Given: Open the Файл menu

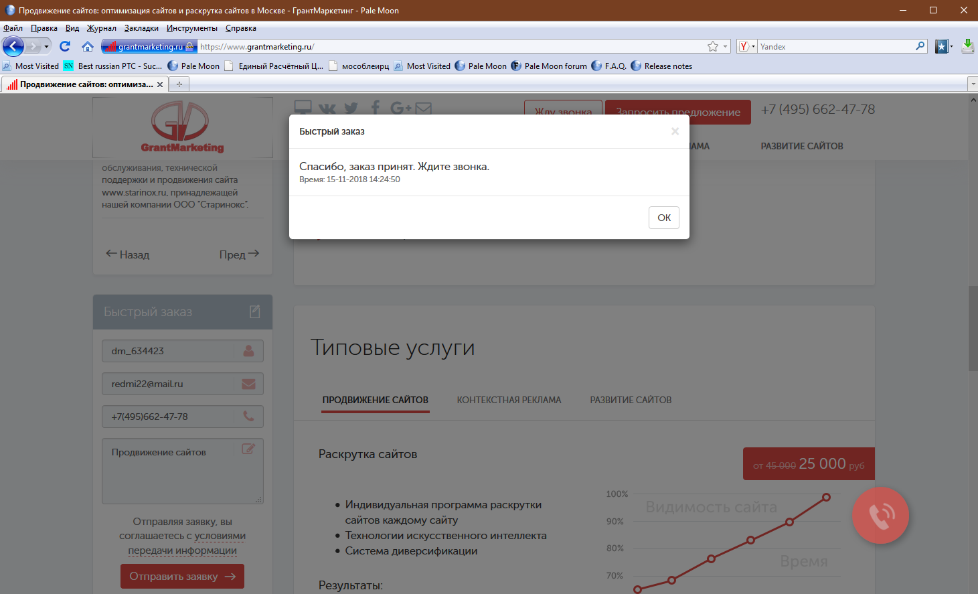Looking at the screenshot, I should [x=13, y=28].
